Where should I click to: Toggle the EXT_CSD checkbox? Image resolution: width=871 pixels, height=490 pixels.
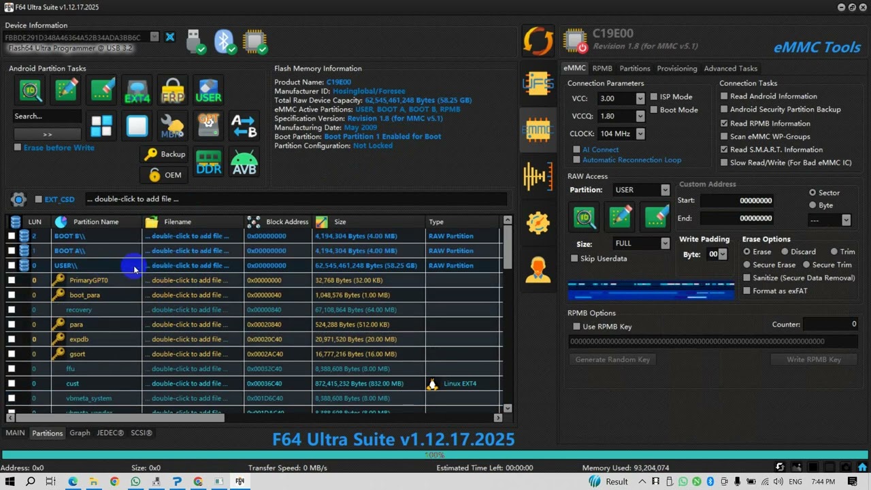[39, 199]
